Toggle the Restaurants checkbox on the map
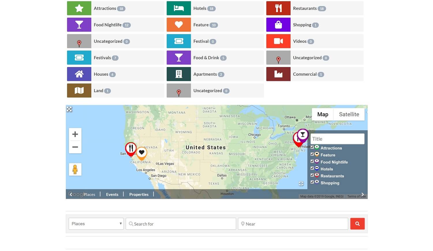The width and height of the screenshot is (433, 251). pos(312,175)
